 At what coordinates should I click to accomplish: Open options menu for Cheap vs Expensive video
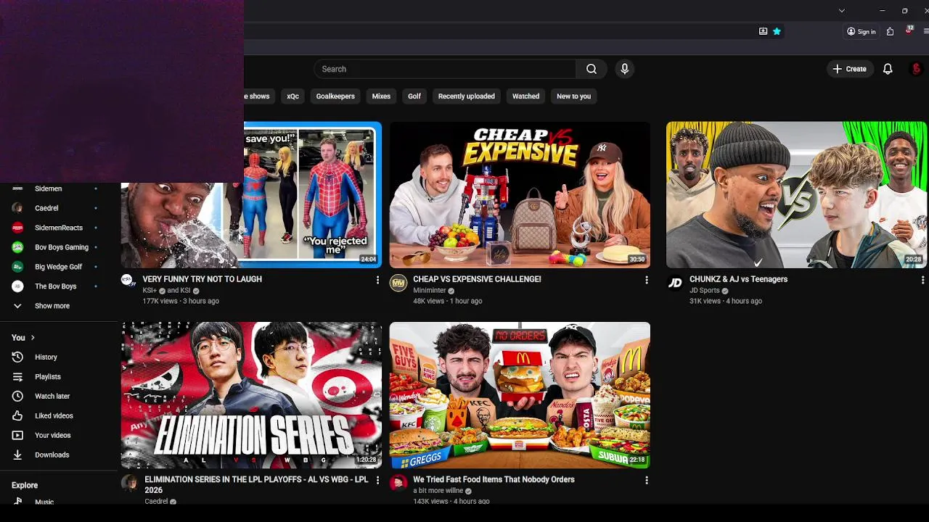[x=646, y=280]
